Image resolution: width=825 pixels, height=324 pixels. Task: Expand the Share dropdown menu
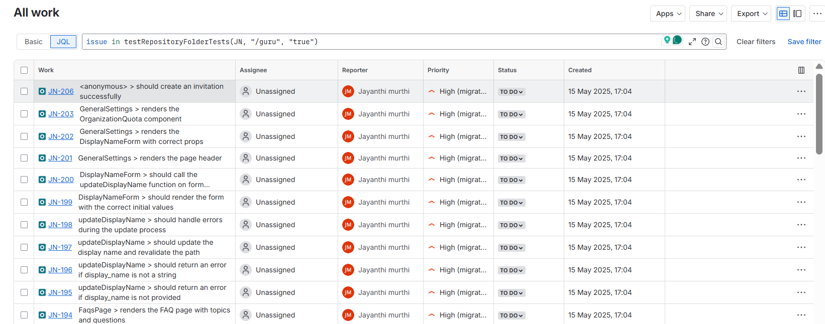pyautogui.click(x=709, y=14)
